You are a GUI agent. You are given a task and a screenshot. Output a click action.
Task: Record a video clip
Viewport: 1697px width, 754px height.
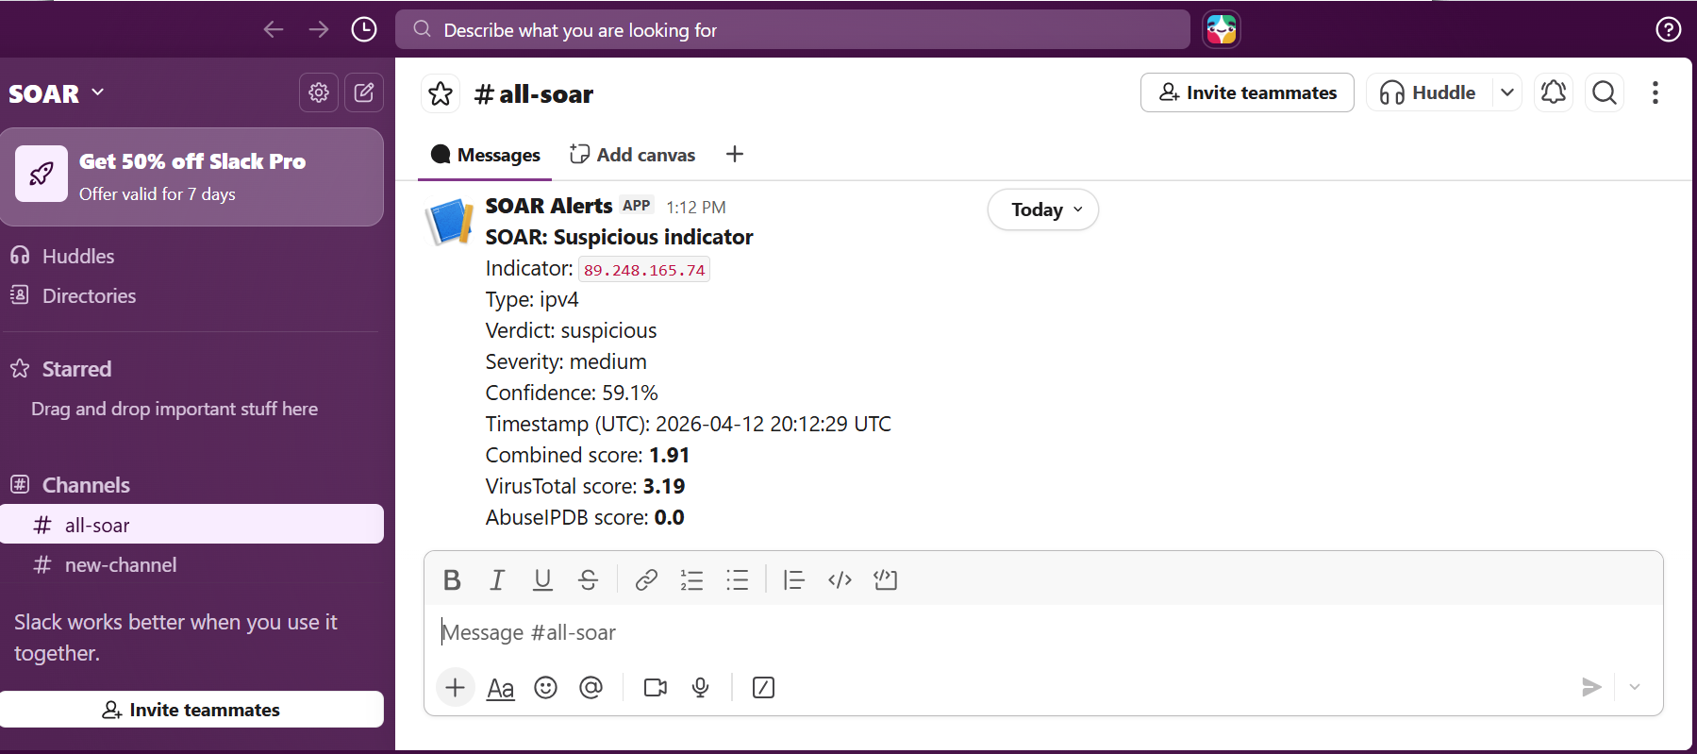pos(655,688)
